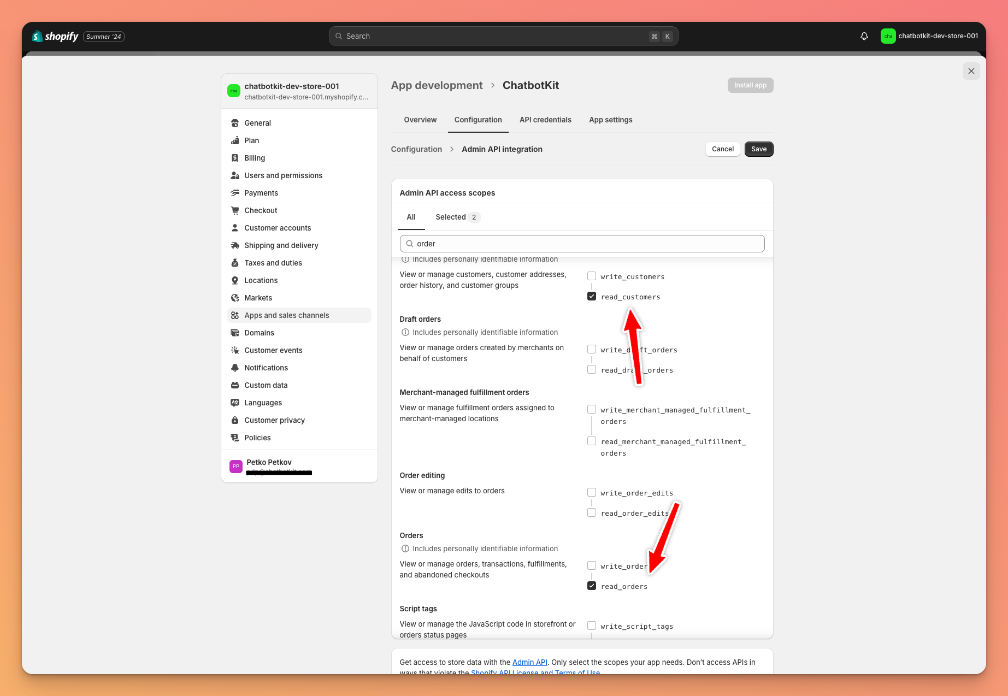Viewport: 1008px width, 696px height.
Task: Click the Languages icon
Action: coord(235,403)
